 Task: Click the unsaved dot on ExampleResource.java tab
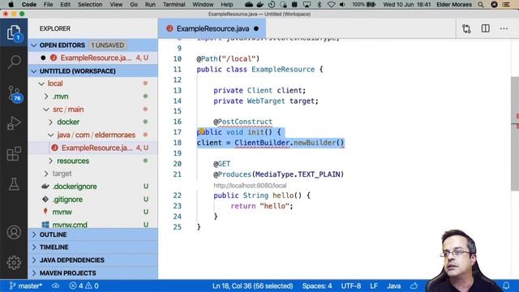coord(256,29)
